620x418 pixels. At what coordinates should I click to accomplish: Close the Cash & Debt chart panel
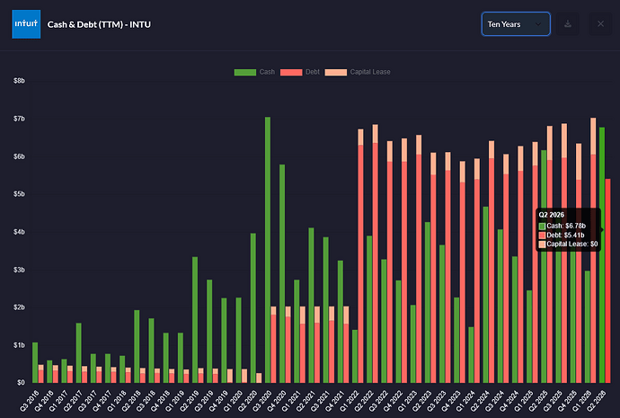(x=600, y=24)
